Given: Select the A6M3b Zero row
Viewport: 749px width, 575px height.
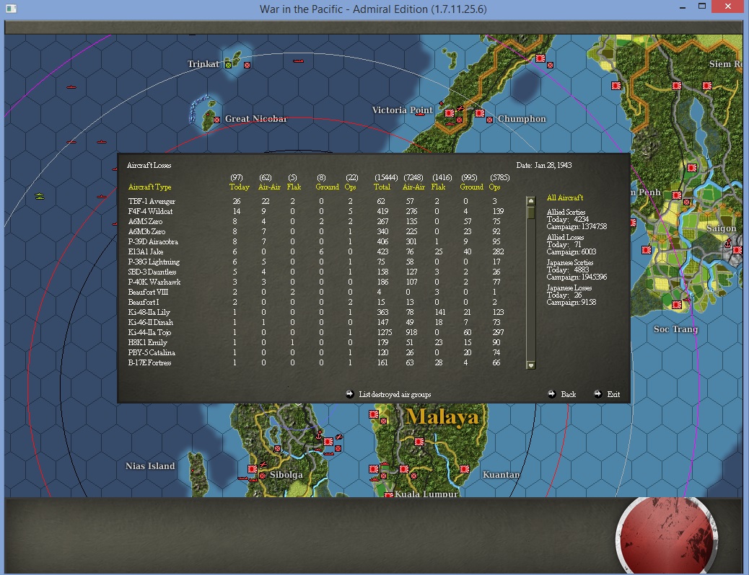Looking at the screenshot, I should [315, 231].
